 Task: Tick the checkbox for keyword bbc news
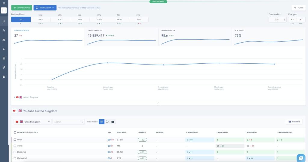pyautogui.click(x=15, y=152)
